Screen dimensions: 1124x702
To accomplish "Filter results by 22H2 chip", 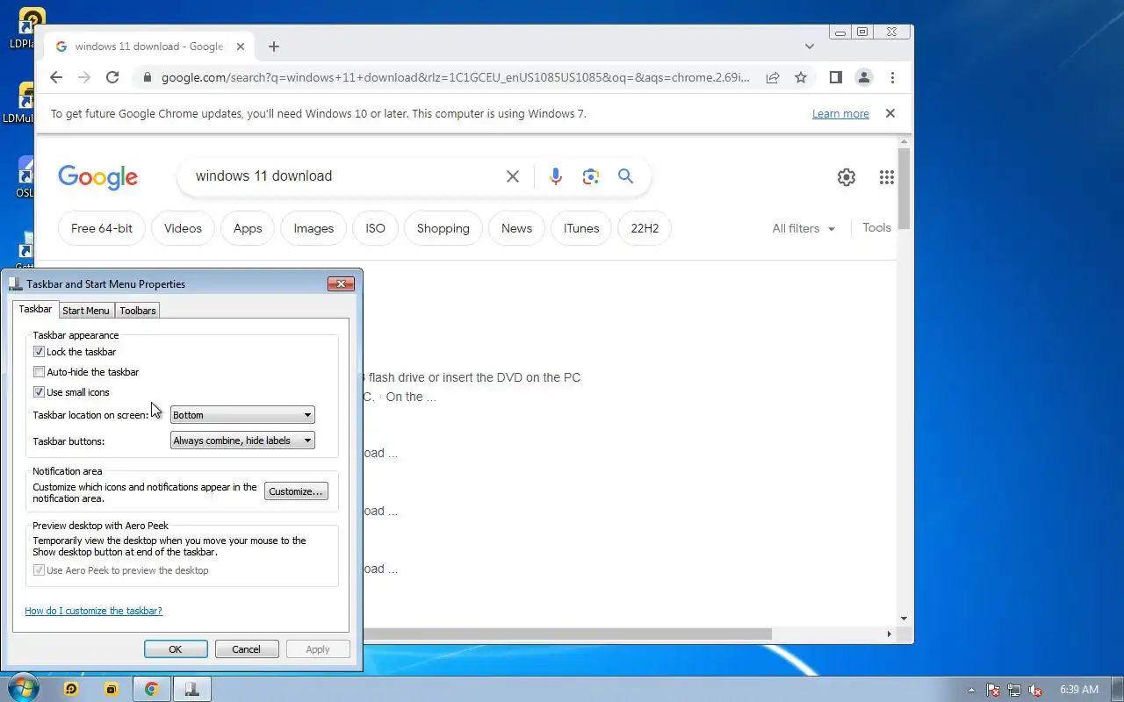I will point(645,228).
